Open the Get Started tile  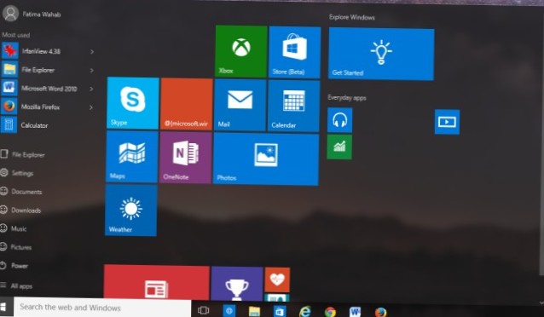381,55
